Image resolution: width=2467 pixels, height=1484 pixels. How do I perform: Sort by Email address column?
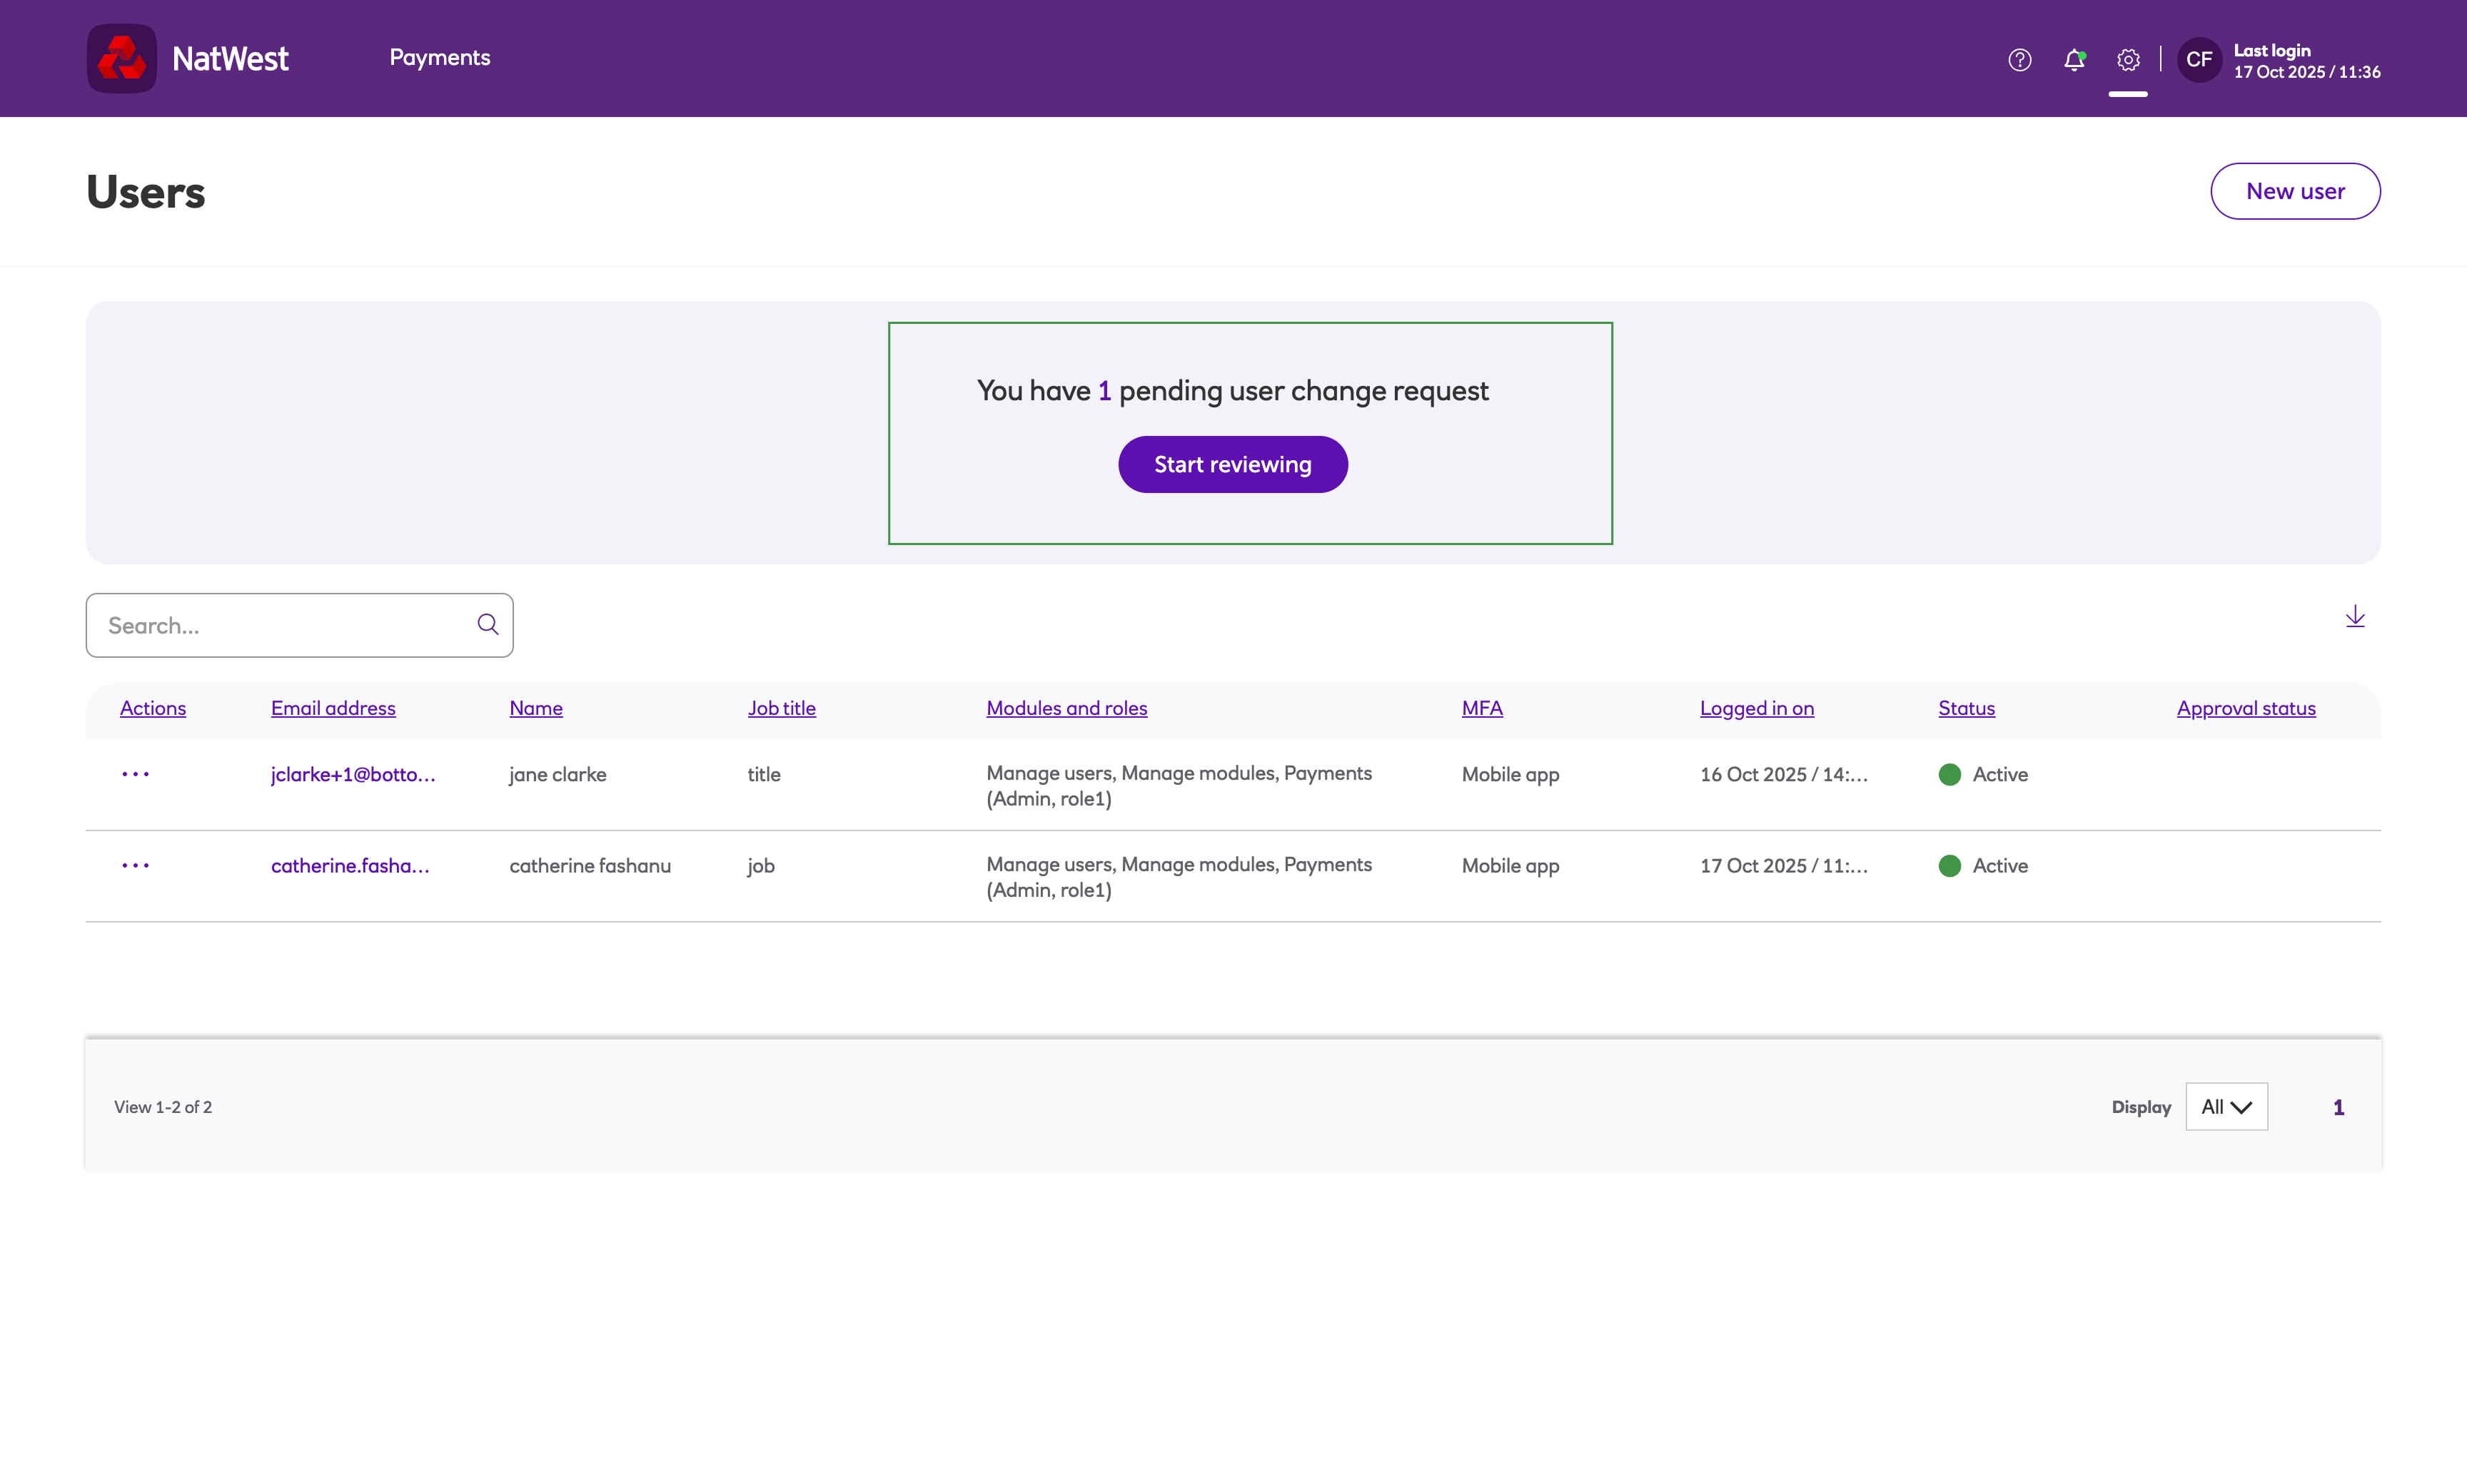[x=332, y=708]
